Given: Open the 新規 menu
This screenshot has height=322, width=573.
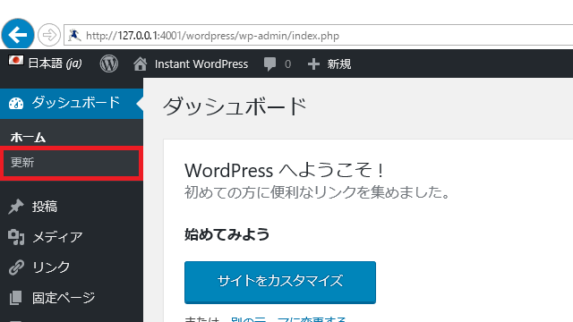Looking at the screenshot, I should coord(339,64).
